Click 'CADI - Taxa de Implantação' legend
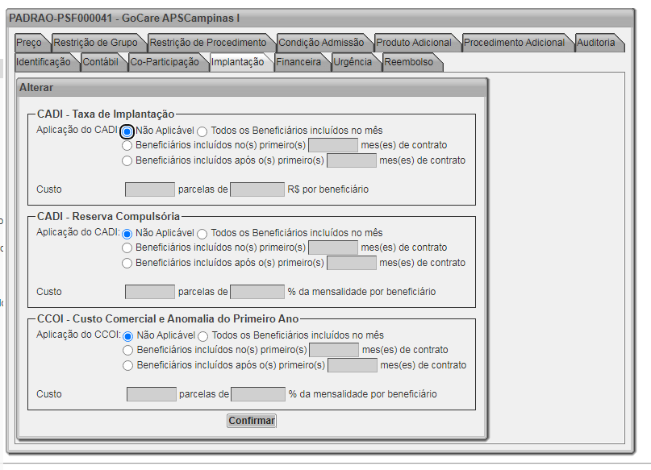 point(106,114)
